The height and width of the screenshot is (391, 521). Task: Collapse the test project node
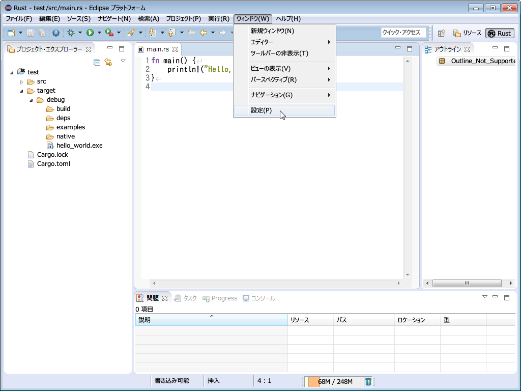click(x=12, y=72)
